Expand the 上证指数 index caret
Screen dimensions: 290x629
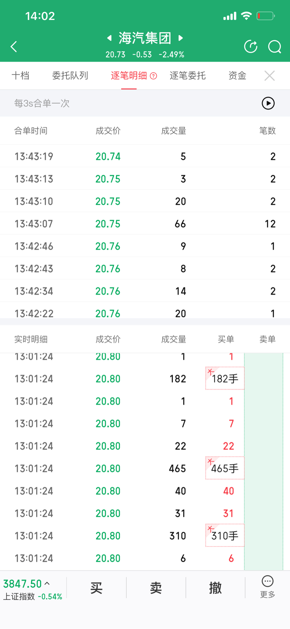coord(47,584)
